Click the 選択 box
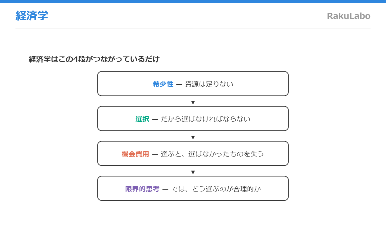 tap(193, 119)
